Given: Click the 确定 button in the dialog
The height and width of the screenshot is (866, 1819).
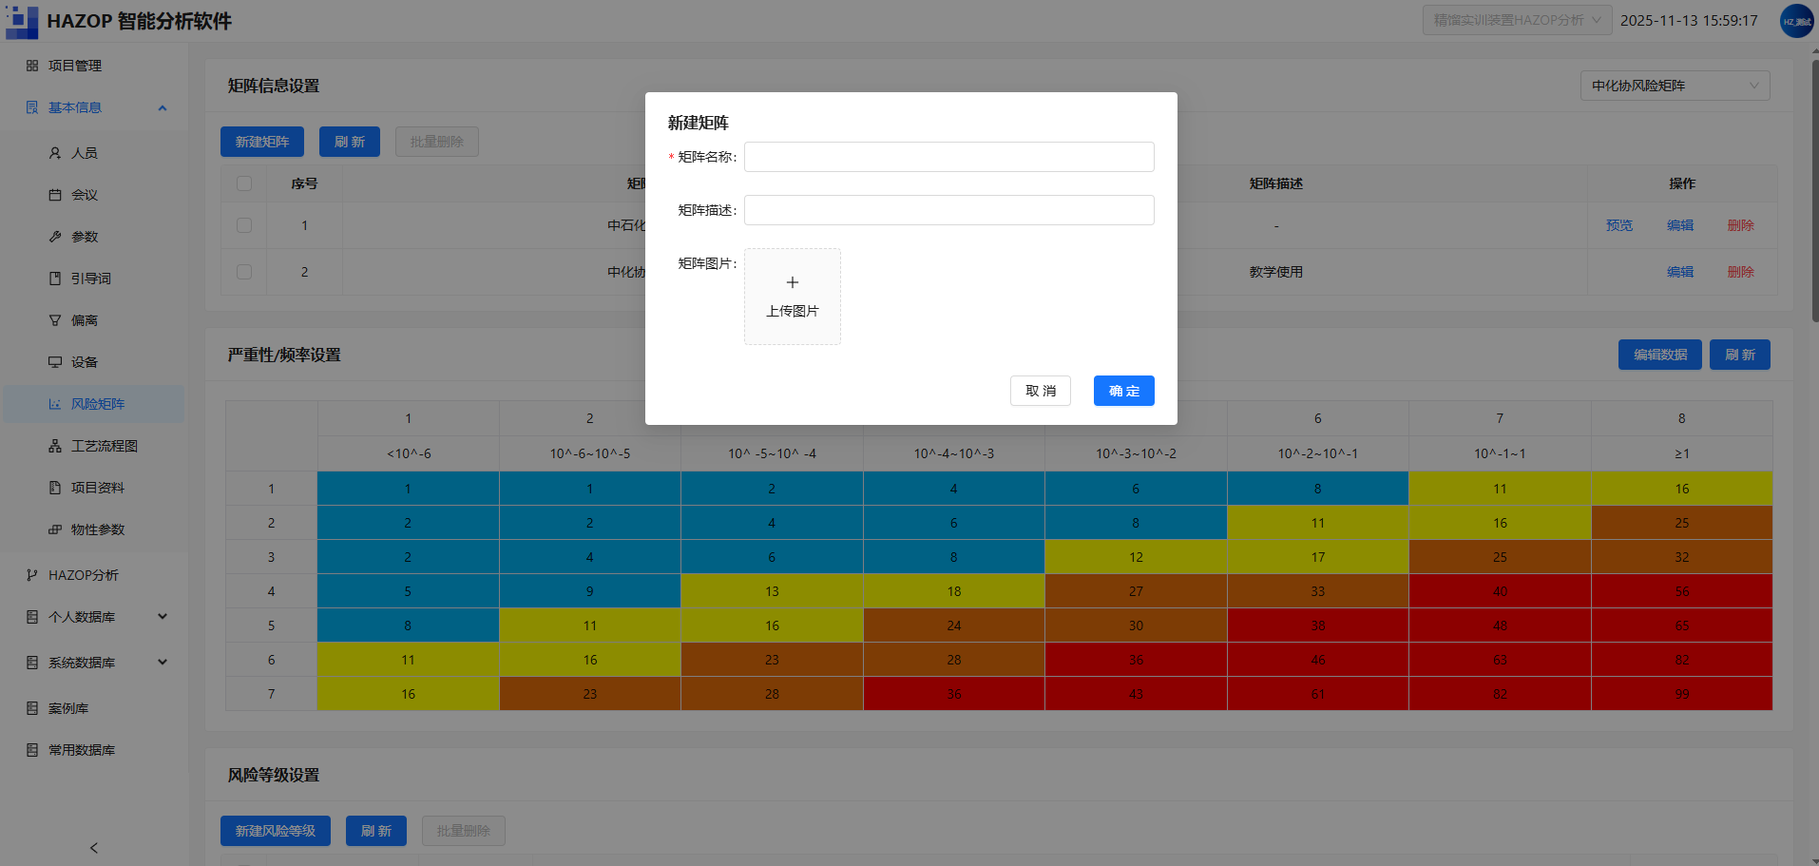Looking at the screenshot, I should coord(1124,391).
